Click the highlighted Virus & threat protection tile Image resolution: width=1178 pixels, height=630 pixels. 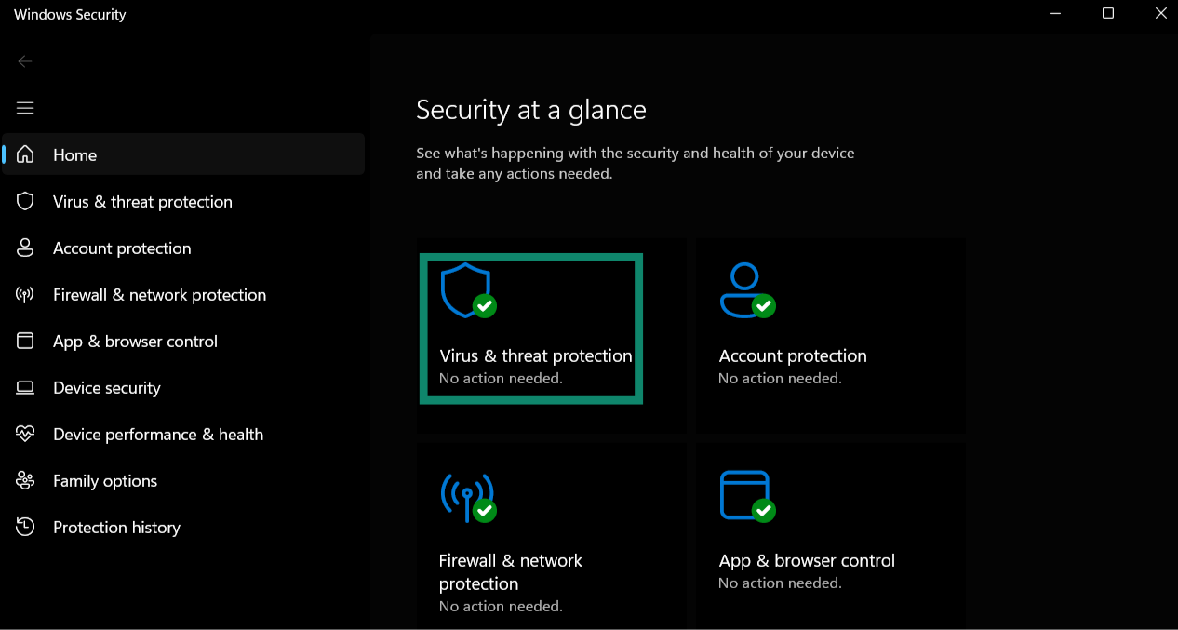click(x=530, y=328)
